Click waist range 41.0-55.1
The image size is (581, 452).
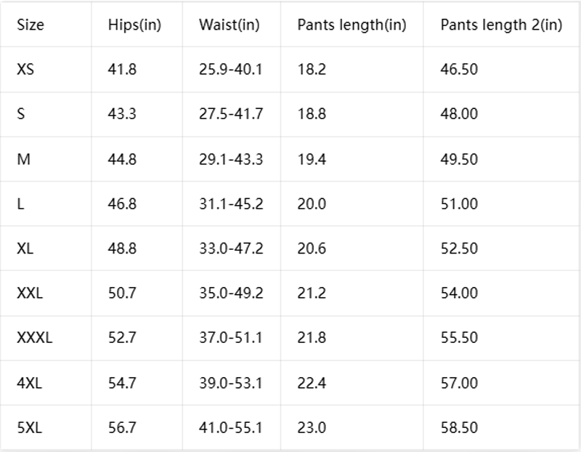click(230, 427)
